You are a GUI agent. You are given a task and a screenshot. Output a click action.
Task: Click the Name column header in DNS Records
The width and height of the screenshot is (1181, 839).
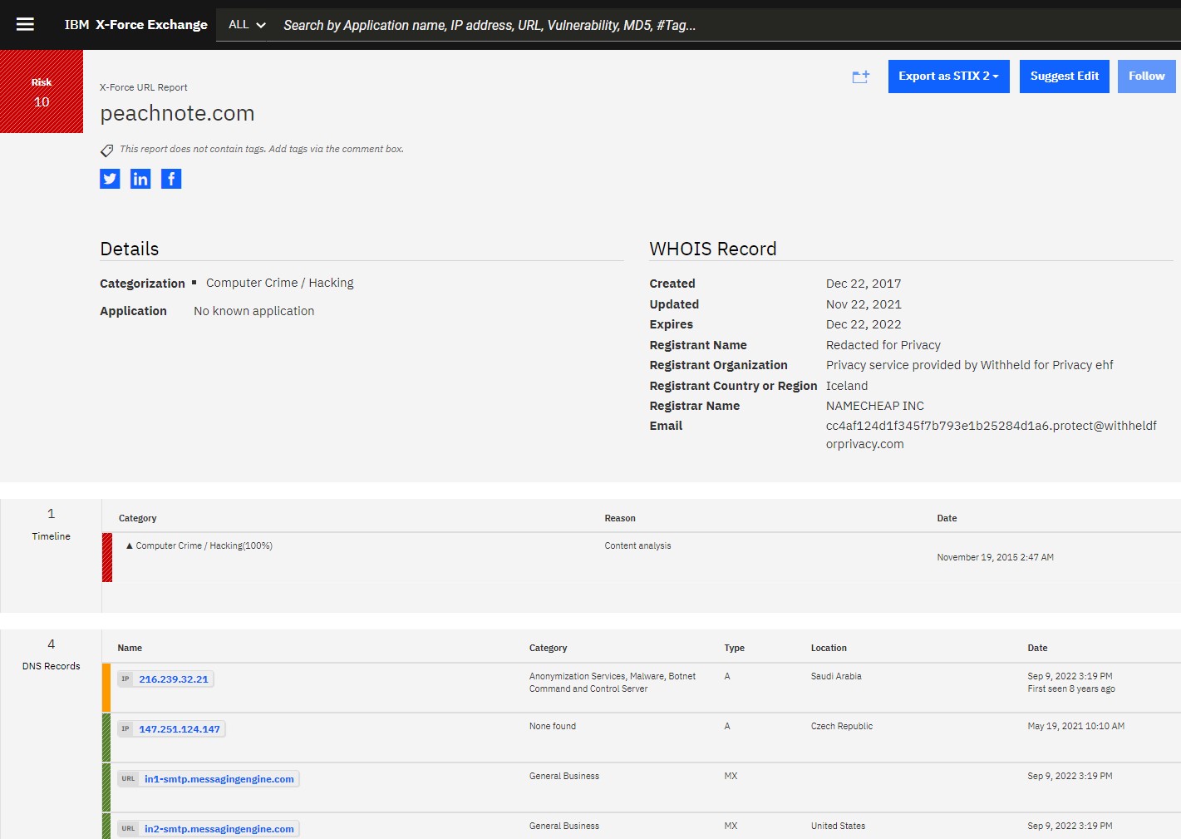130,648
